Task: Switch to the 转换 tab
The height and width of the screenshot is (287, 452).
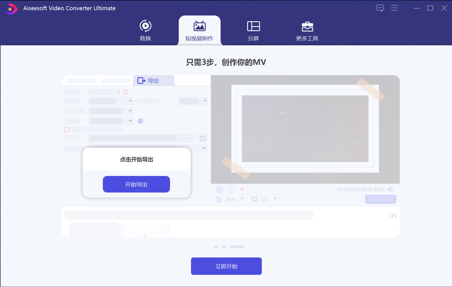Action: [145, 31]
